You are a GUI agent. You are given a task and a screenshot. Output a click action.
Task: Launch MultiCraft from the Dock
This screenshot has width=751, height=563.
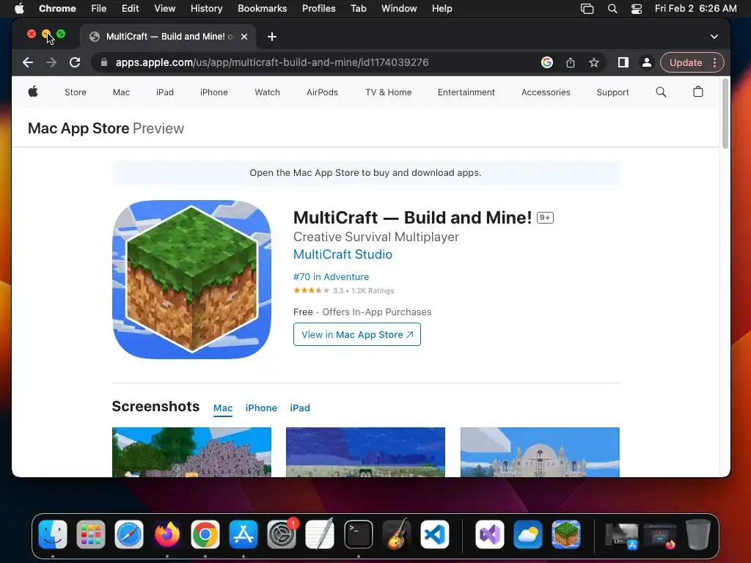pos(566,534)
